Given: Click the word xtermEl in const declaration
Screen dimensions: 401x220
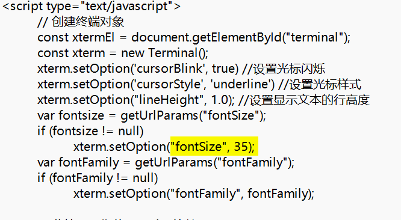Looking at the screenshot, I should [93, 37].
